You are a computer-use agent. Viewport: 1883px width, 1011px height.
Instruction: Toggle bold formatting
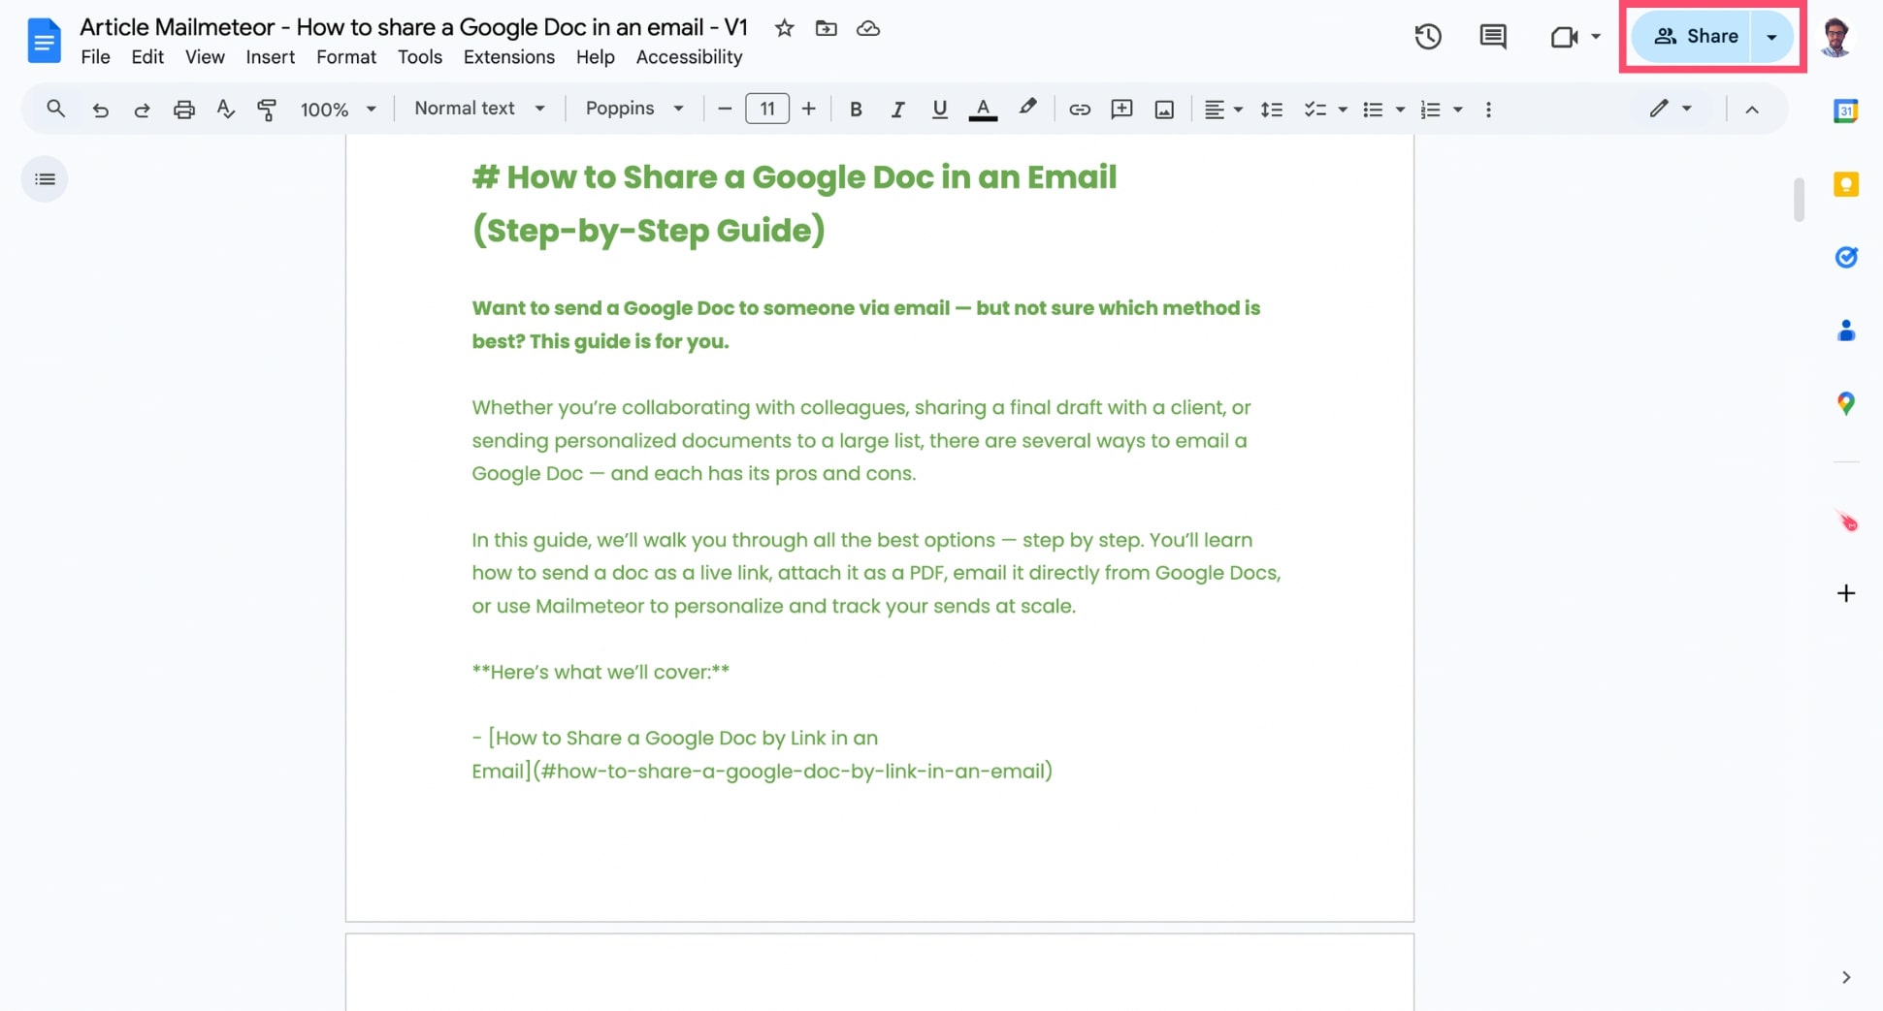point(856,109)
